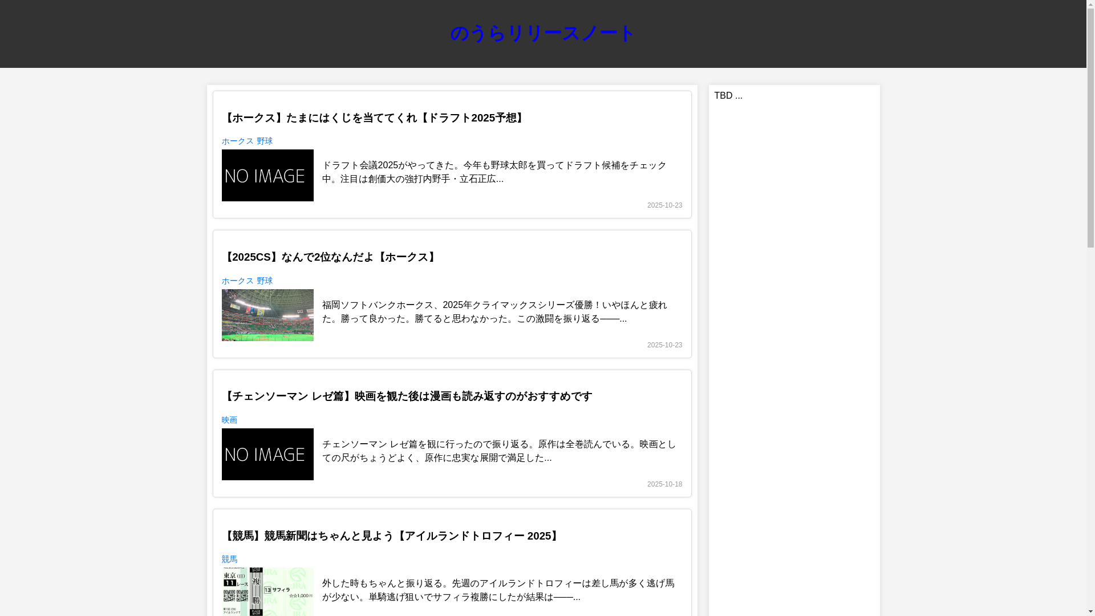
Task: Click the 野球 tag on the second post
Action: [x=265, y=281]
